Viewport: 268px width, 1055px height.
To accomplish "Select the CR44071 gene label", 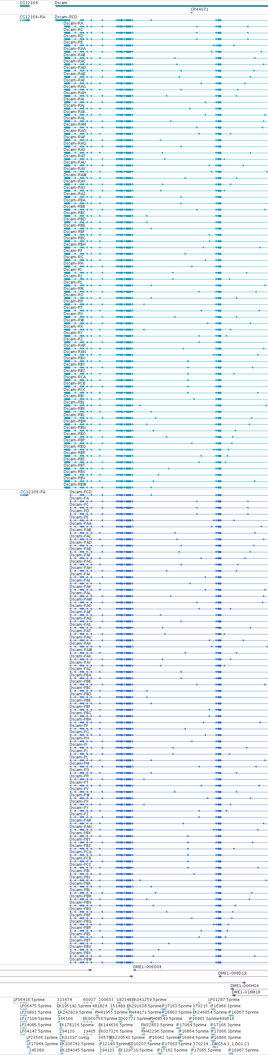I will point(199,9).
